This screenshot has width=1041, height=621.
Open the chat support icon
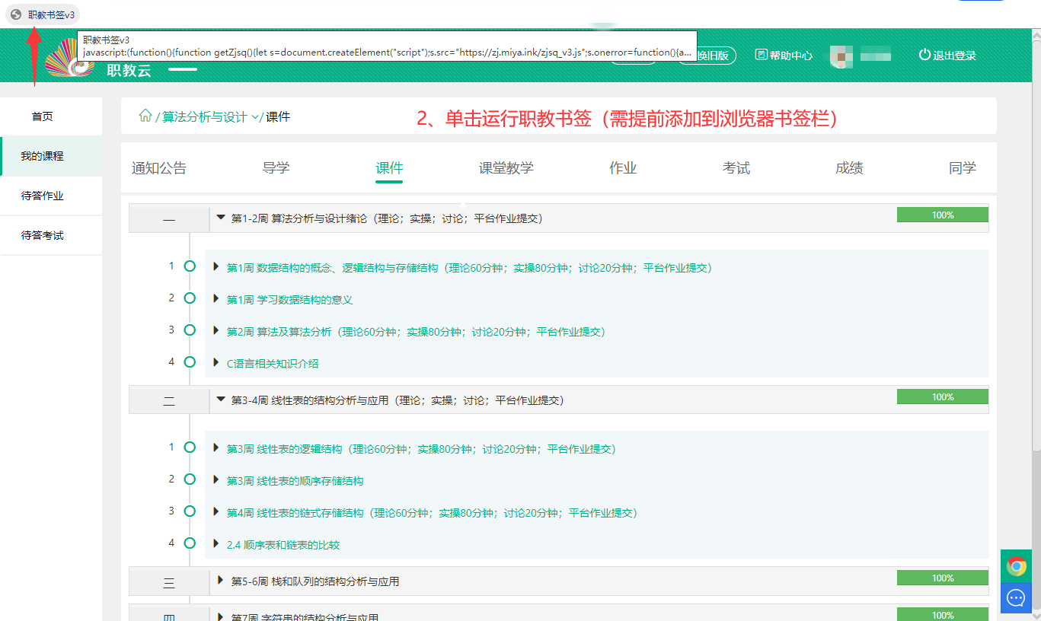(1016, 597)
